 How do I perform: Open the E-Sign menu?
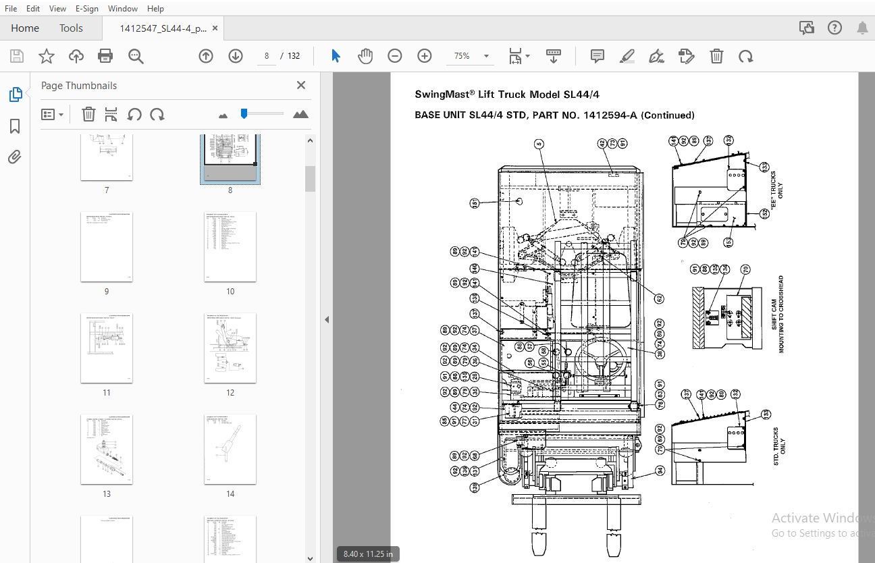click(86, 9)
